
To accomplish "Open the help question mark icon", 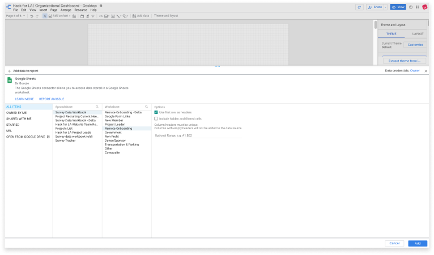I will (x=410, y=7).
